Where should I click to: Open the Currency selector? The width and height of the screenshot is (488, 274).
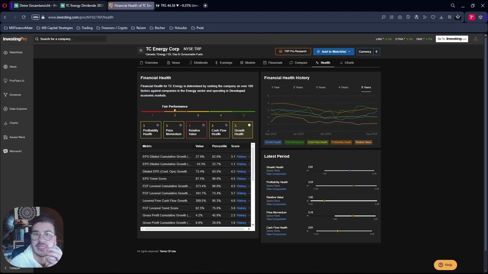pyautogui.click(x=368, y=52)
